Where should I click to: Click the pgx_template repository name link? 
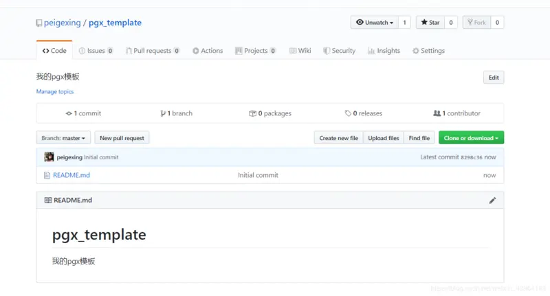115,23
